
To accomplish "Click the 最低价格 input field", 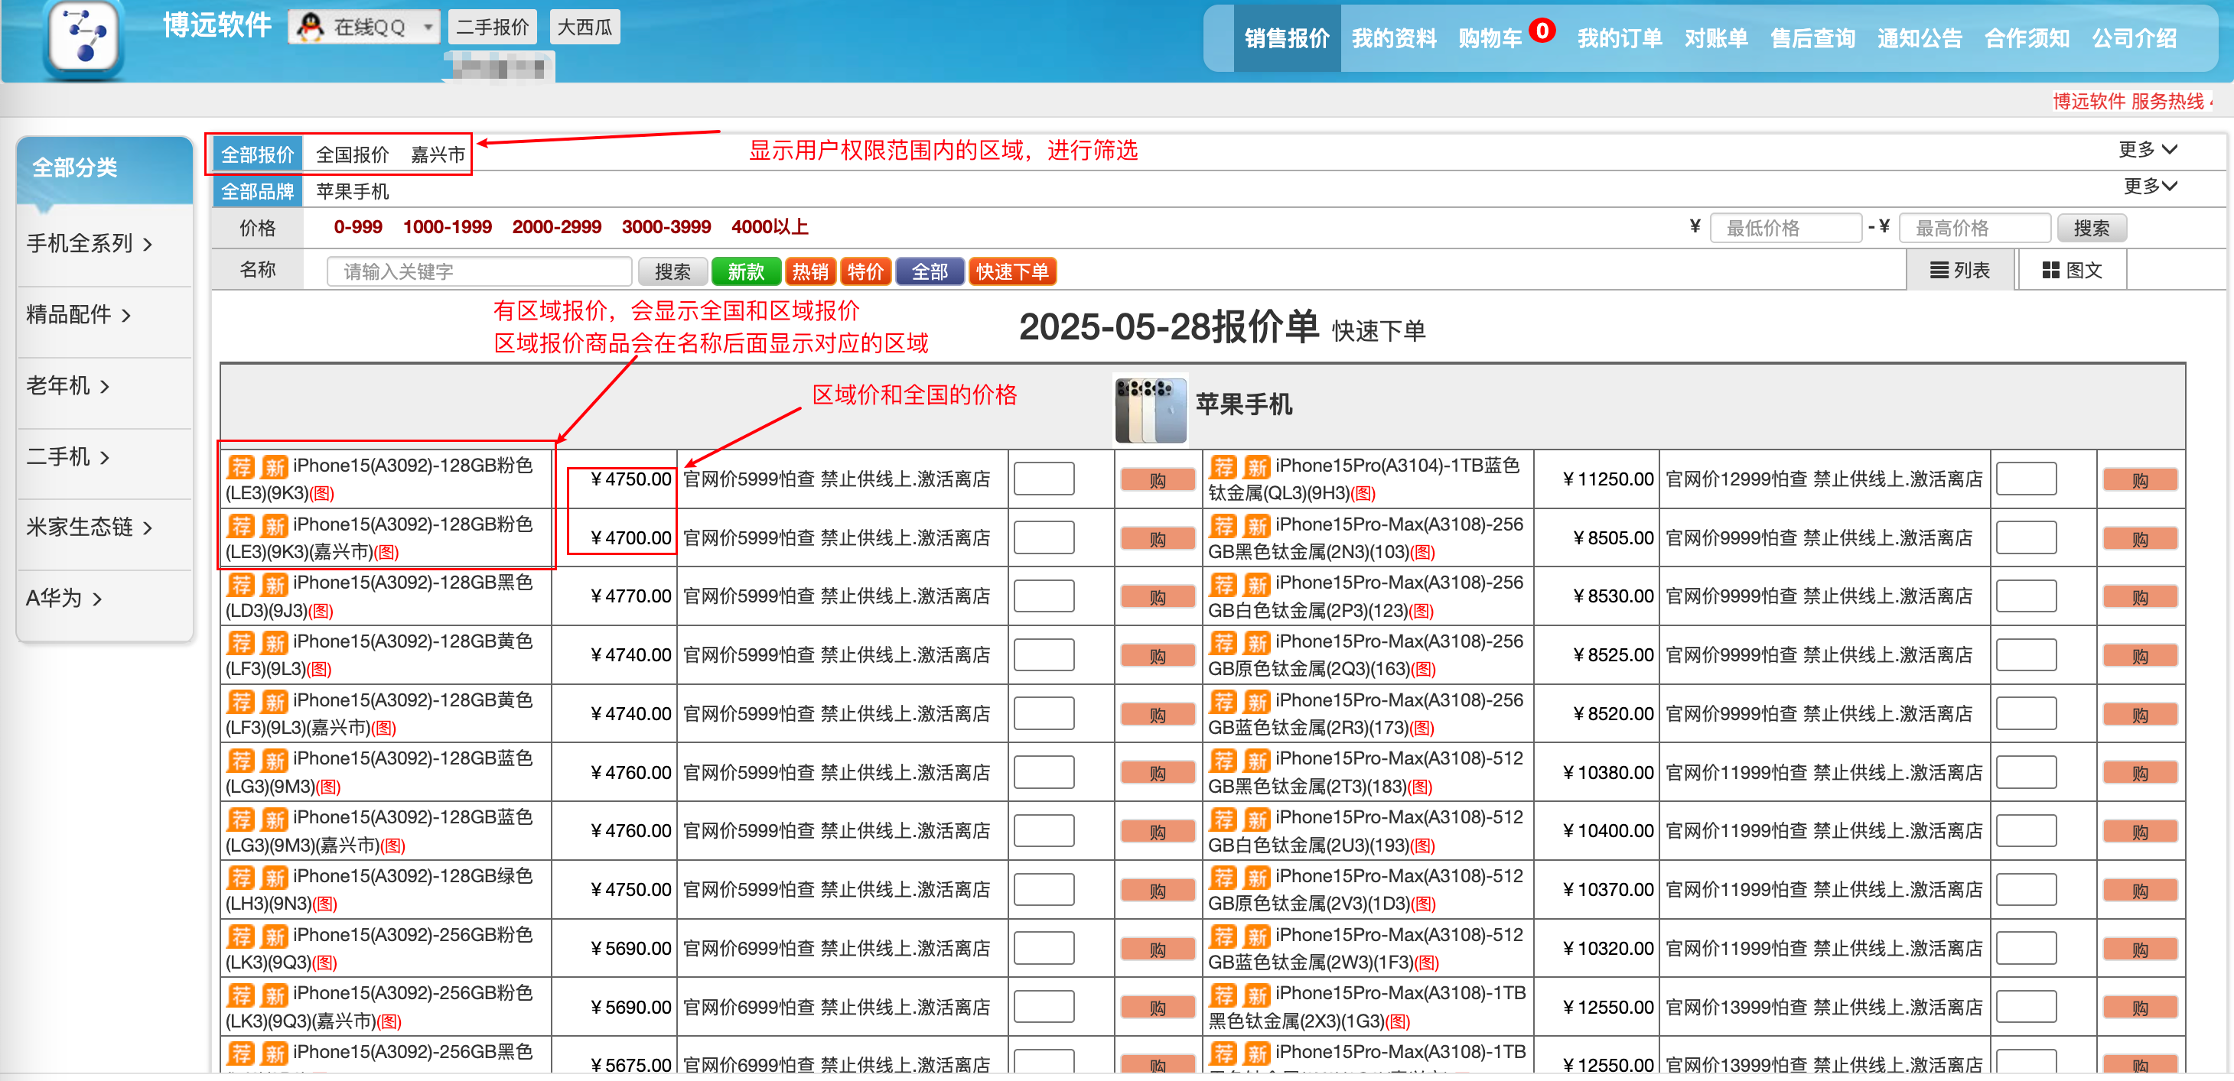I will 1785,228.
